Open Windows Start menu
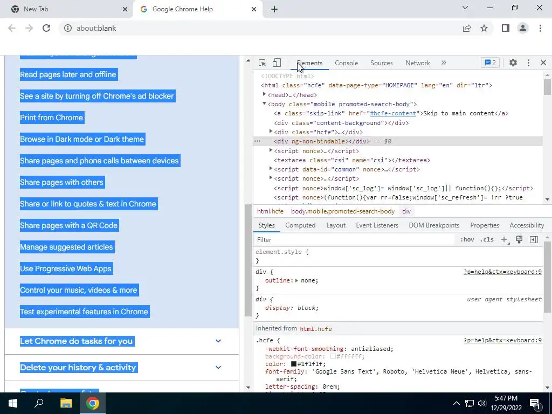This screenshot has height=414, width=552. 13,403
